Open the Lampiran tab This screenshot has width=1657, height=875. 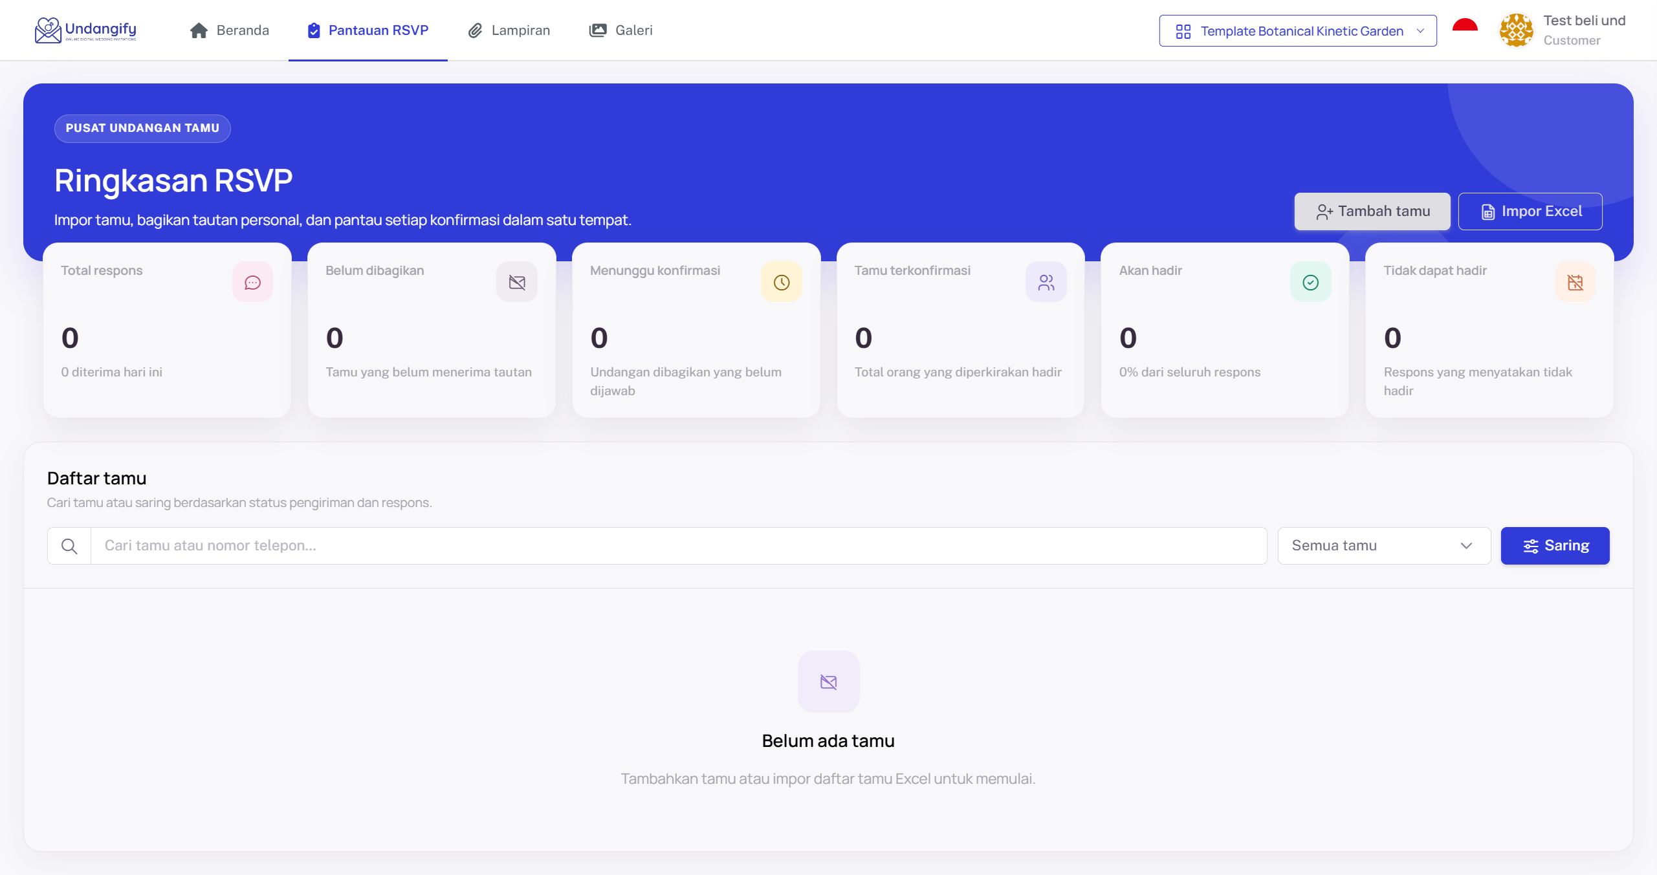[509, 30]
